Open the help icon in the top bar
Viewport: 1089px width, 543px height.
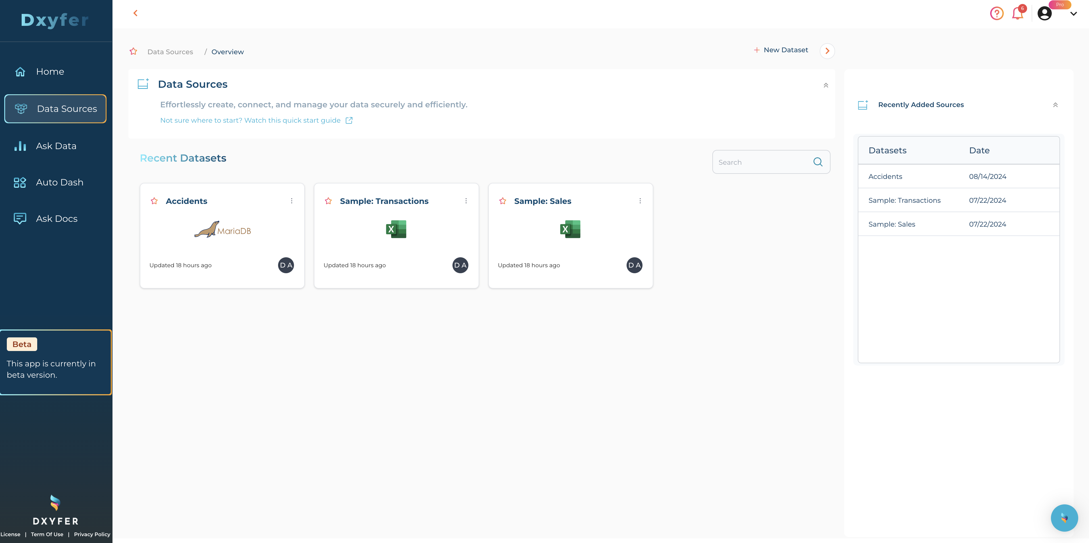(997, 13)
